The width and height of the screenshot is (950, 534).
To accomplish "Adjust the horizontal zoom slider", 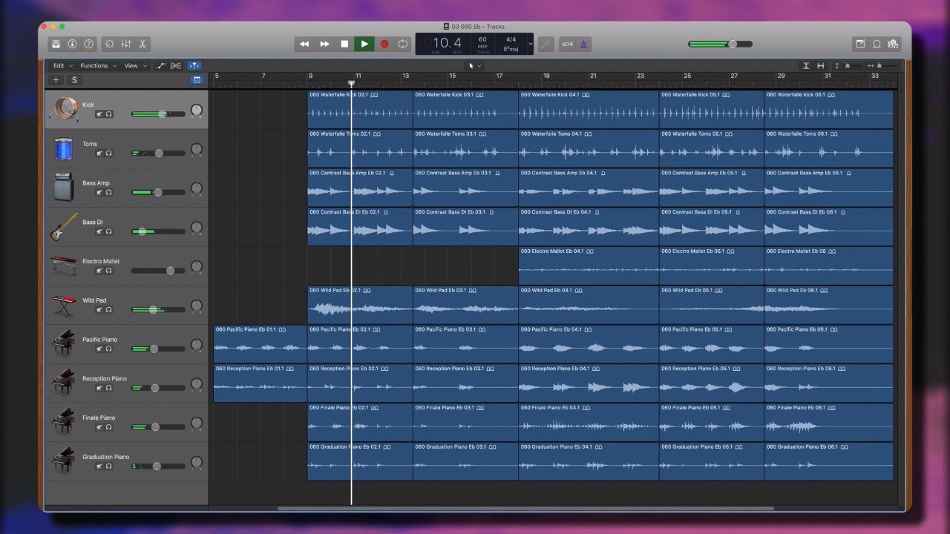I will [888, 65].
